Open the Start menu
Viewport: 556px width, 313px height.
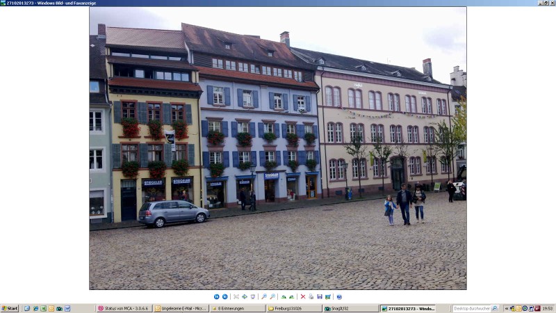coord(10,308)
